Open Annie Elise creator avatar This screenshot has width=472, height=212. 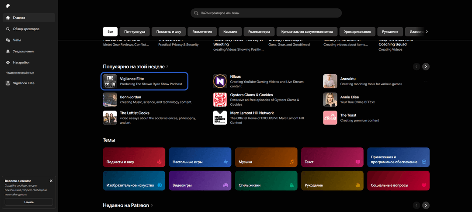pos(330,99)
